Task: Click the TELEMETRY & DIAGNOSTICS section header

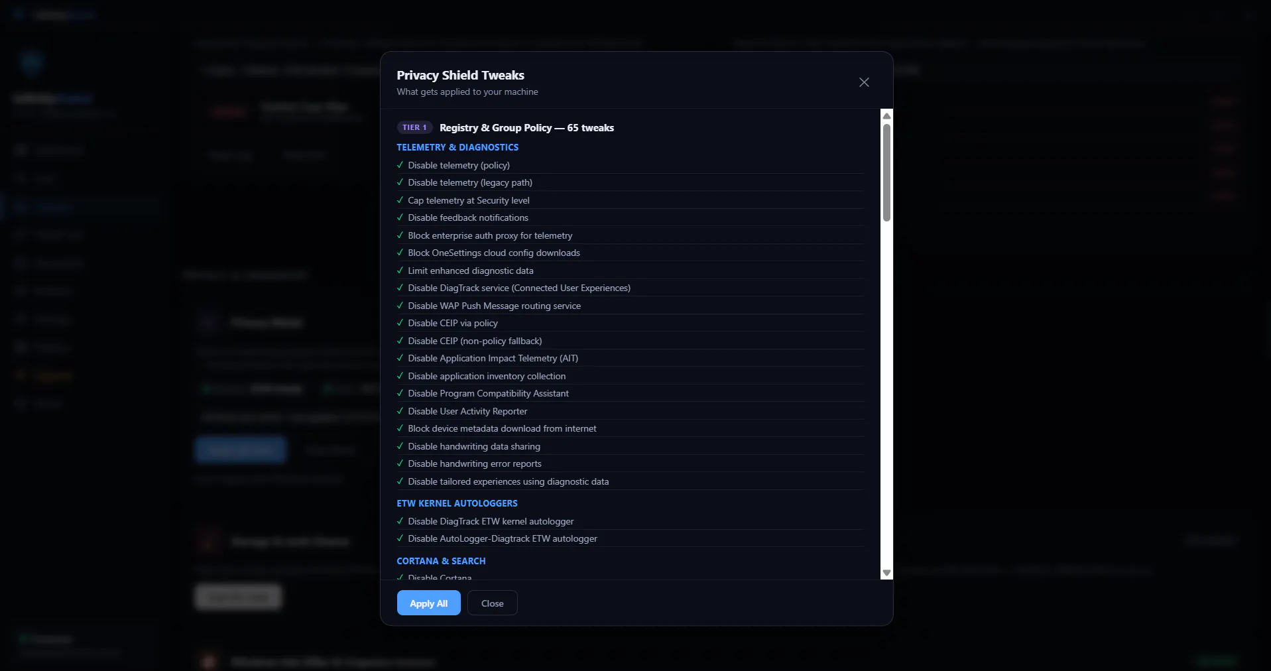Action: tap(457, 147)
